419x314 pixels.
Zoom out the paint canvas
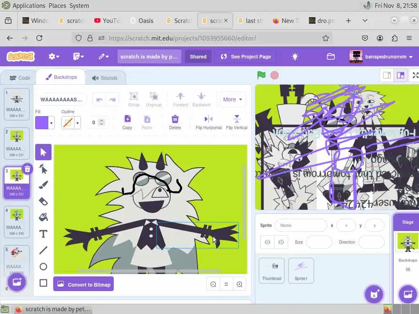pos(213,285)
